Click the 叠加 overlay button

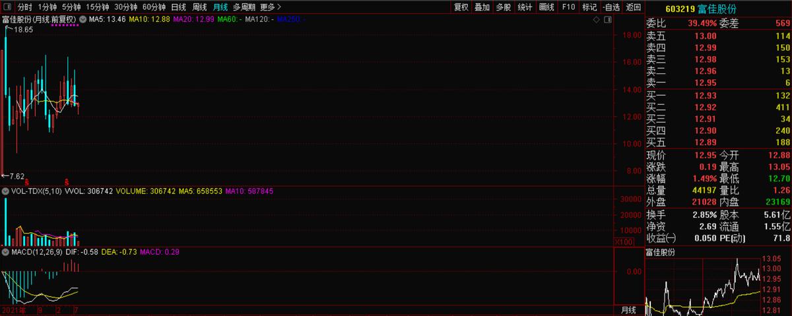[482, 7]
